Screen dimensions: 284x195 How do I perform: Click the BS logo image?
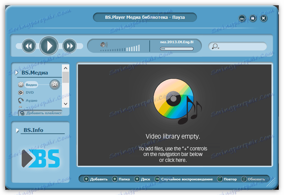(41, 158)
